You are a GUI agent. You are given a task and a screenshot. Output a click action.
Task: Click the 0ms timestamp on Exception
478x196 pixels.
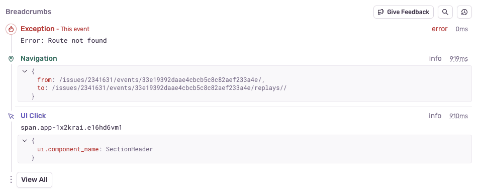(x=461, y=29)
